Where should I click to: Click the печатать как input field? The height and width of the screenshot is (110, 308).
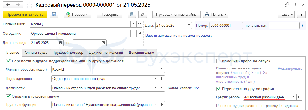284,25
